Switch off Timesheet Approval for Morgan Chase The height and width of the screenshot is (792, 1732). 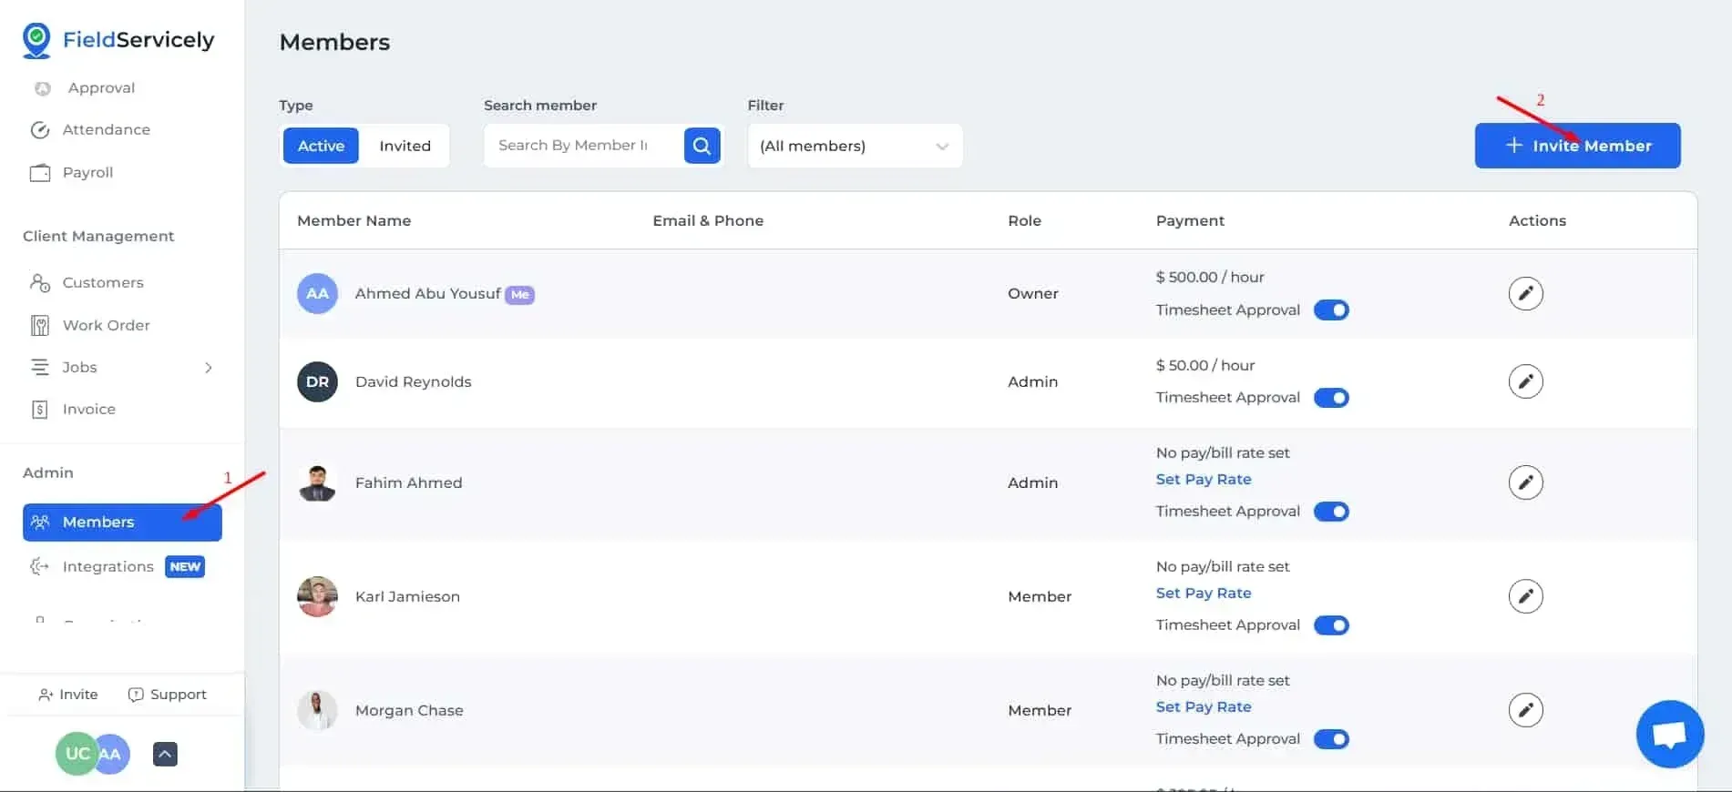point(1331,739)
